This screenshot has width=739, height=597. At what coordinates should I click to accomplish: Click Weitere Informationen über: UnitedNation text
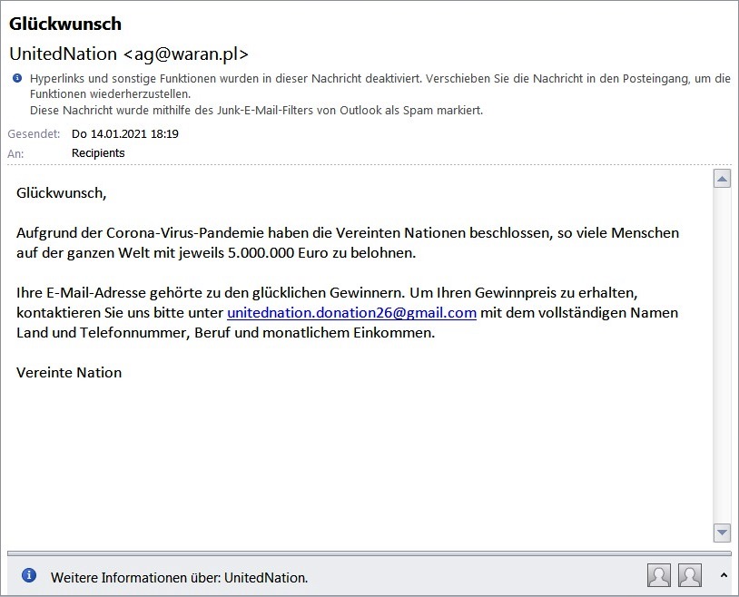179,578
